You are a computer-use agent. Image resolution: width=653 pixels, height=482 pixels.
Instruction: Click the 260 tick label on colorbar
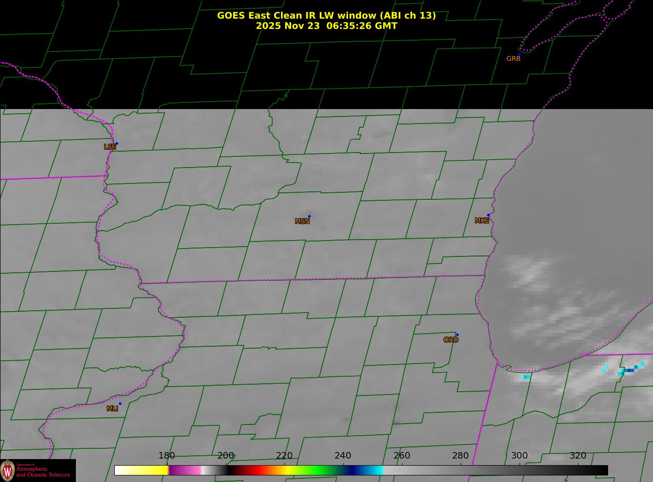tap(401, 456)
